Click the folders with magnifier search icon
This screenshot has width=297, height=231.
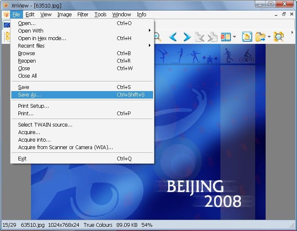coord(279,37)
